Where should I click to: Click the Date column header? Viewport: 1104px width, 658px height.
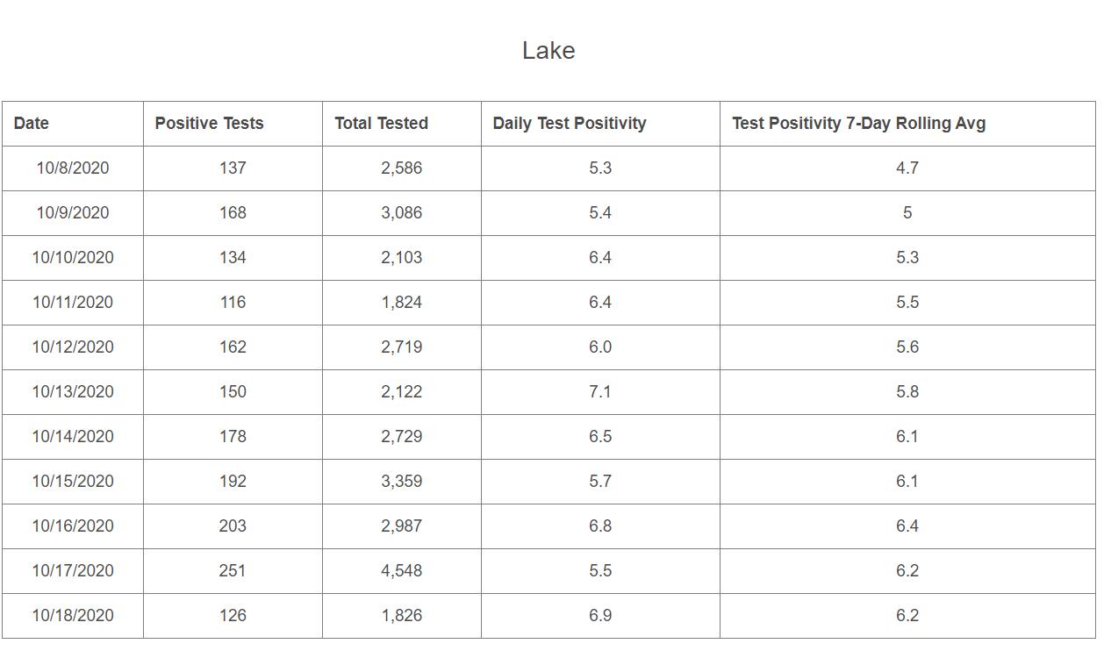click(32, 124)
